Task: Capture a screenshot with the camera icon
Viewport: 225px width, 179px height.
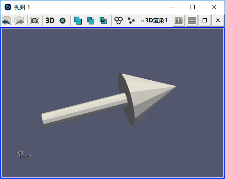Action: point(35,21)
